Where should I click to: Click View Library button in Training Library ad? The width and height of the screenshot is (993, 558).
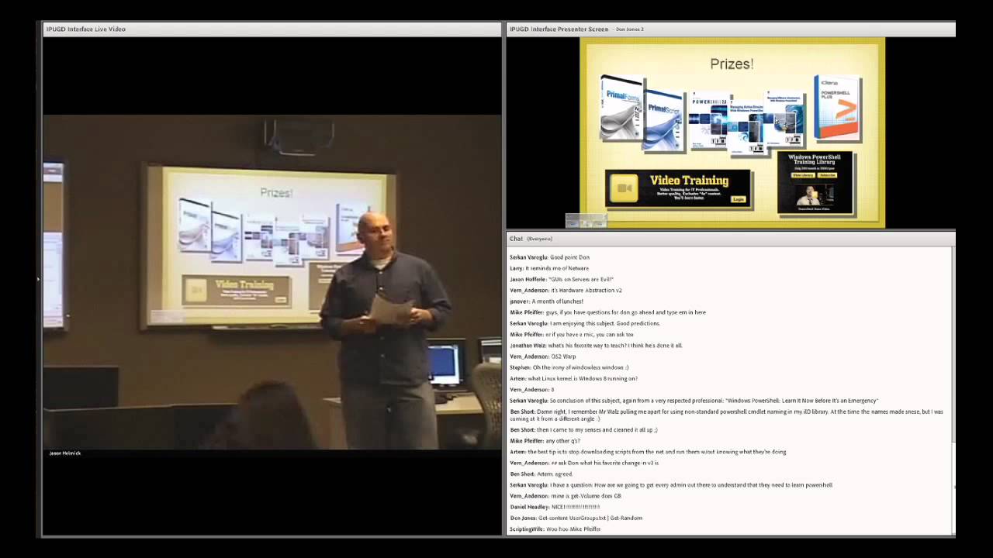[x=802, y=175]
